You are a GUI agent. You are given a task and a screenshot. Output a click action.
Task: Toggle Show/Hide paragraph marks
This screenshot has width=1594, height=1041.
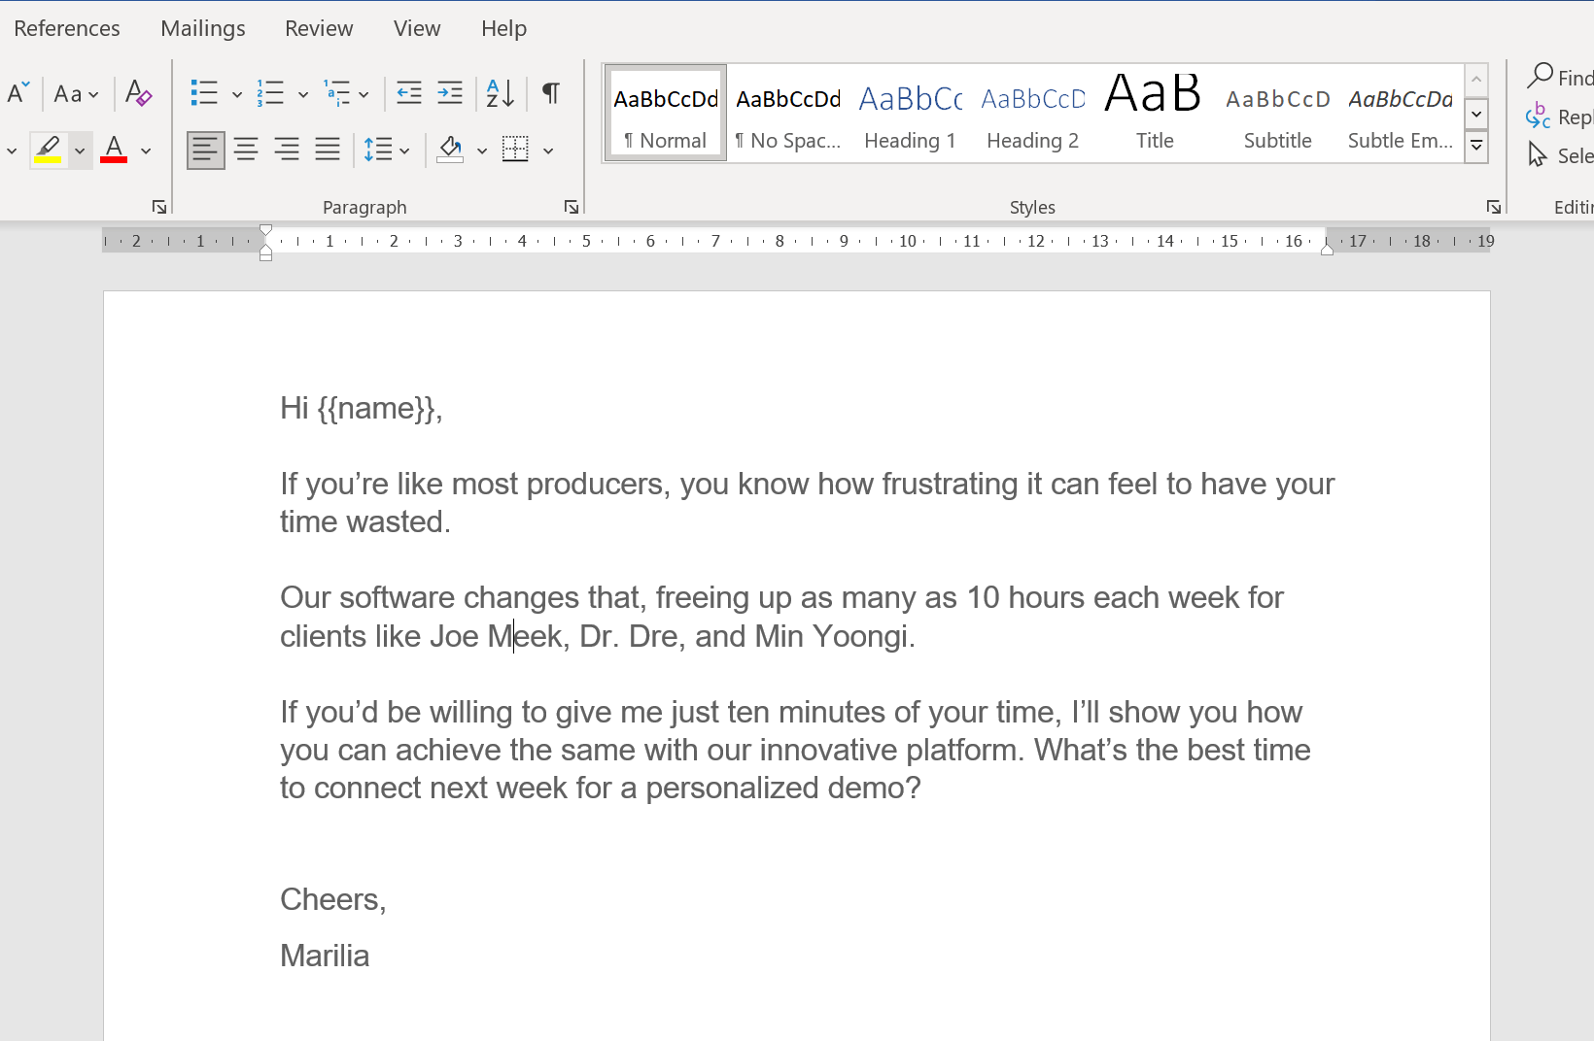pyautogui.click(x=550, y=92)
